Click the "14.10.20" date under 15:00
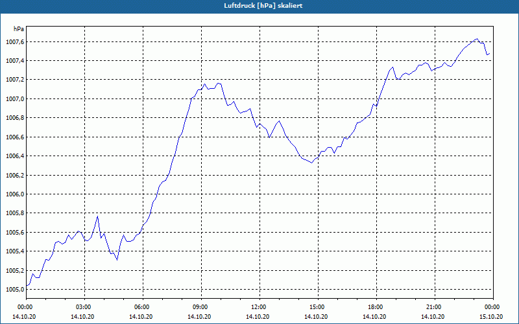 316,317
